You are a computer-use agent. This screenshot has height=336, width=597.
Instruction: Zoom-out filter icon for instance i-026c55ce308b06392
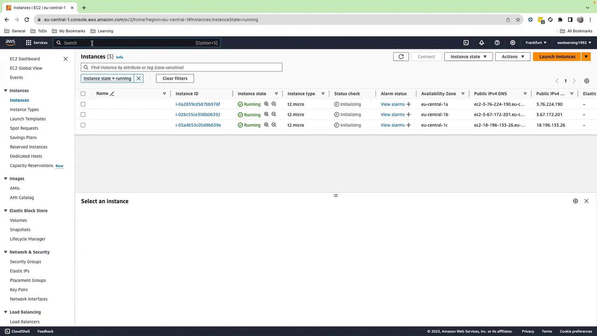click(274, 114)
